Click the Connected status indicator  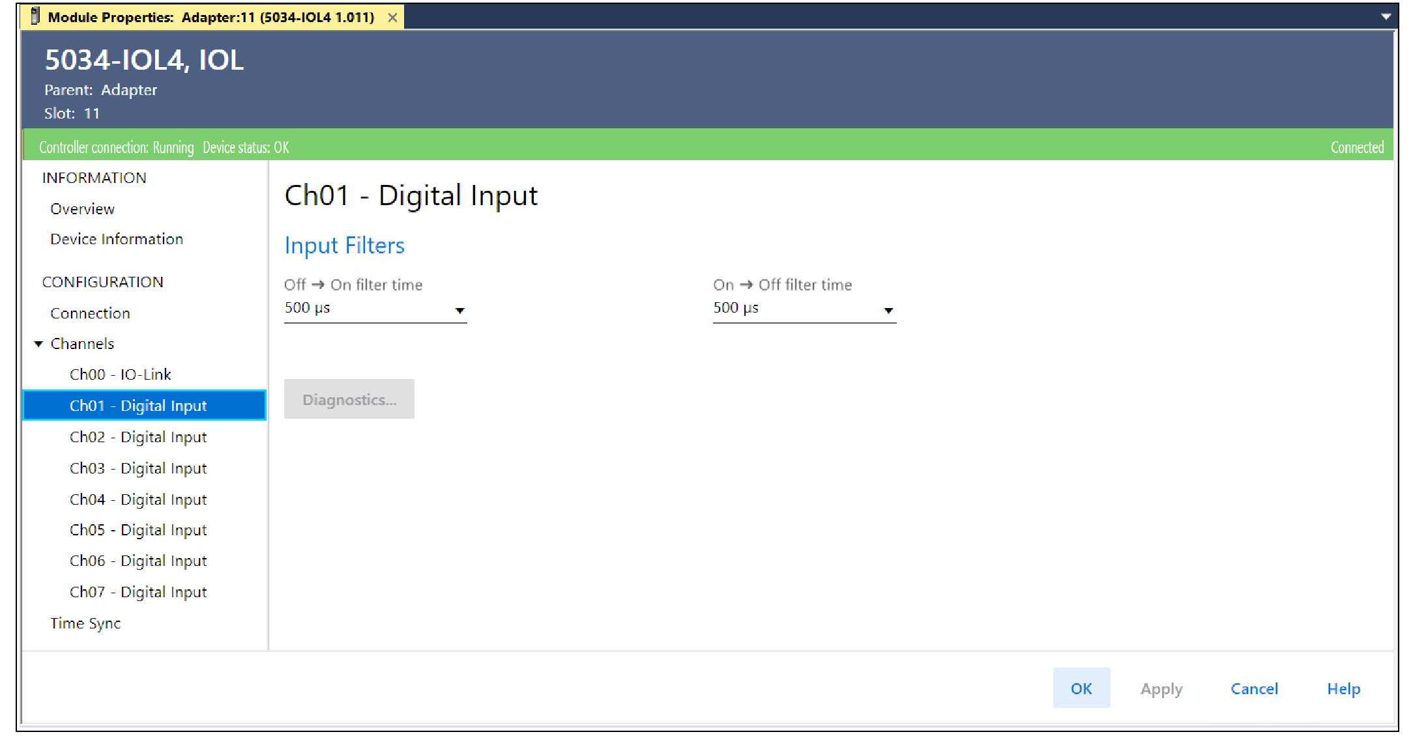tap(1357, 148)
